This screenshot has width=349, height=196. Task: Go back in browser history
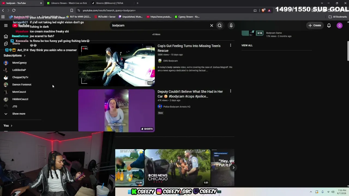3,10
